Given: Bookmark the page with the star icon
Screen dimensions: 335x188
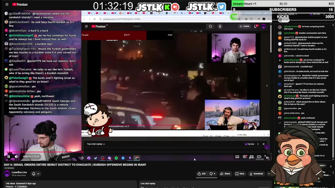Looking at the screenshot, I should coord(239,19).
